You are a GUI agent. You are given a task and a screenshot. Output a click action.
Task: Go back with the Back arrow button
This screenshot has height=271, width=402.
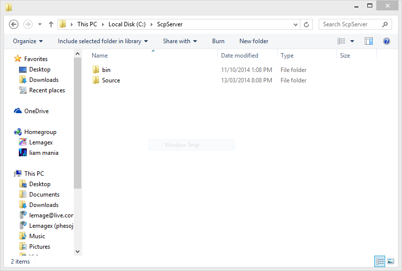13,24
